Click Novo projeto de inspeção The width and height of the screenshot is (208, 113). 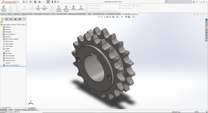coord(4,8)
